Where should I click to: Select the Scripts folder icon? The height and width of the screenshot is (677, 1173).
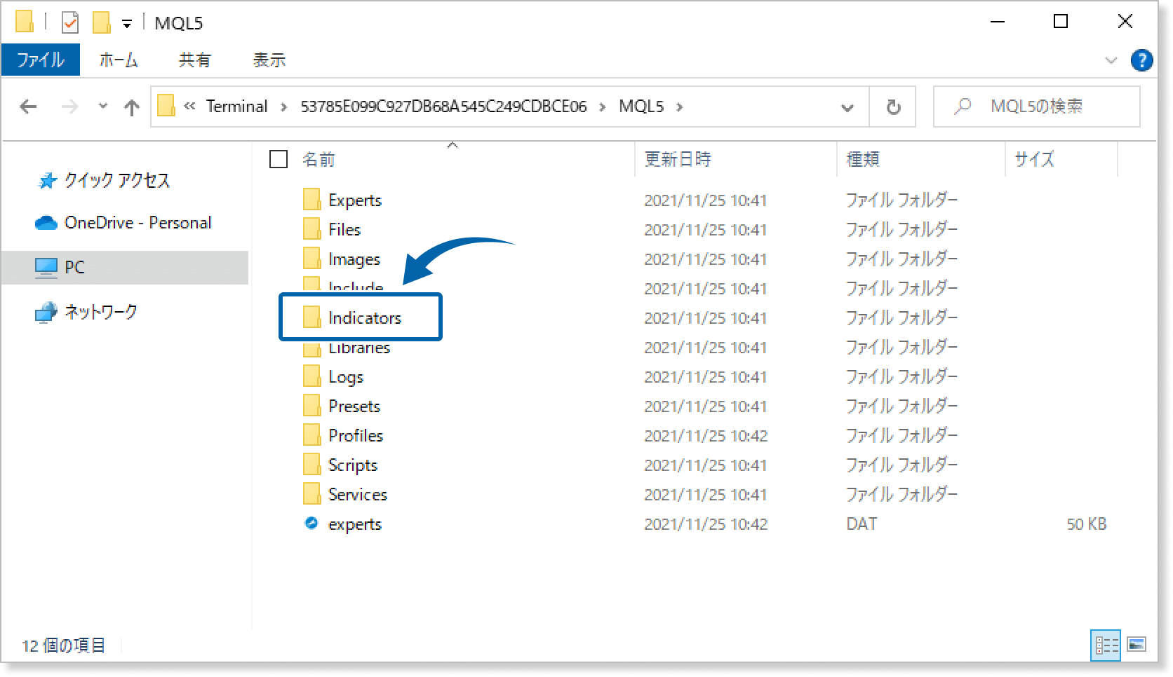312,465
